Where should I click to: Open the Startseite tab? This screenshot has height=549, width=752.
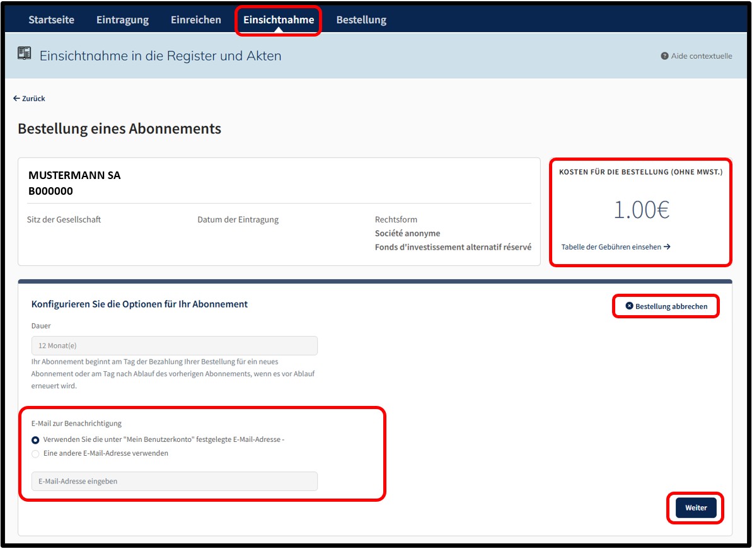[51, 20]
